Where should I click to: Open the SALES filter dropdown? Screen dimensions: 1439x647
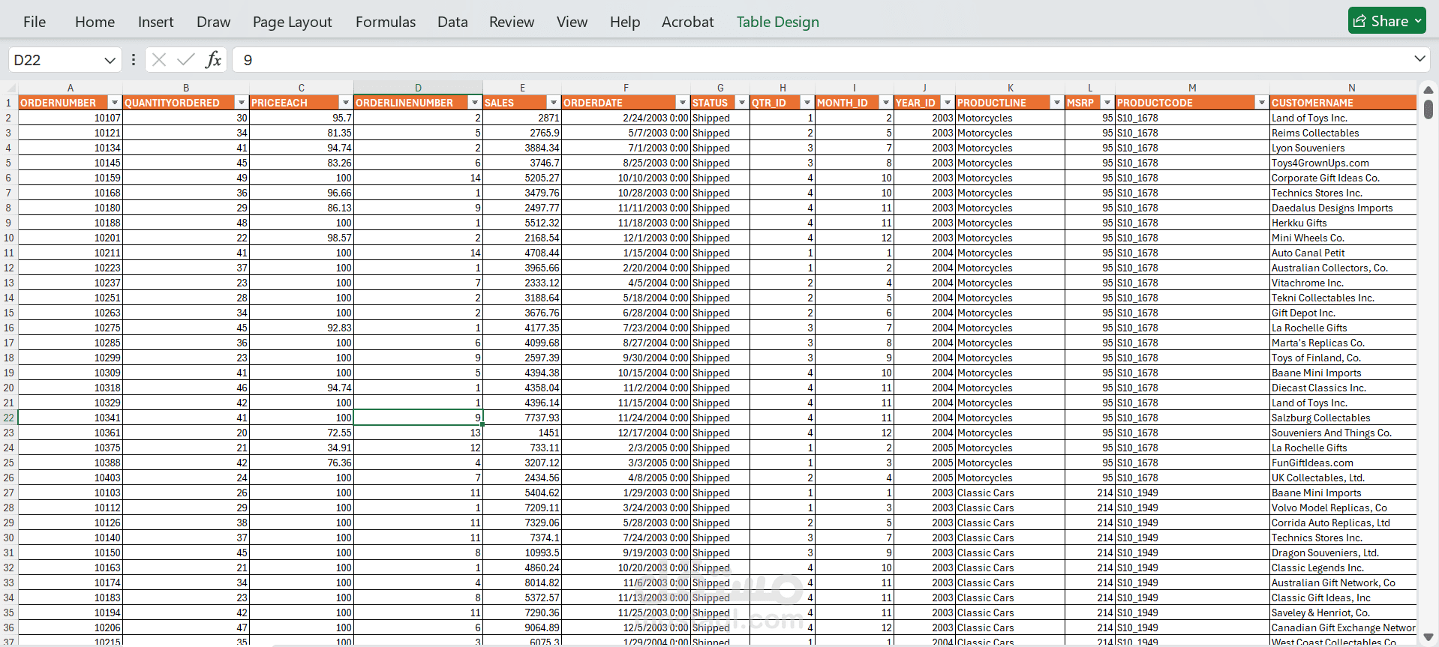click(553, 103)
